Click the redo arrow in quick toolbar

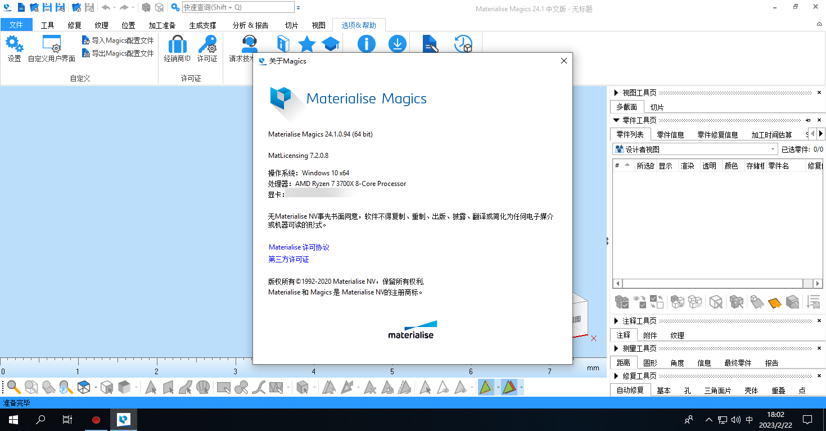pos(124,7)
